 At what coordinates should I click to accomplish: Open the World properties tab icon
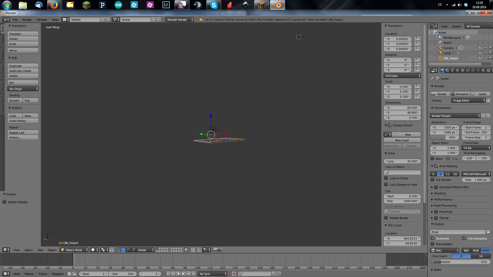click(x=458, y=71)
